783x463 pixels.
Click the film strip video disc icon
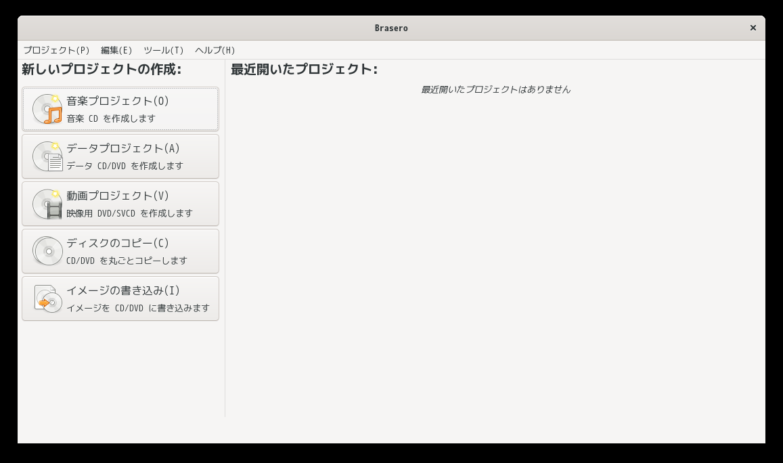point(47,204)
